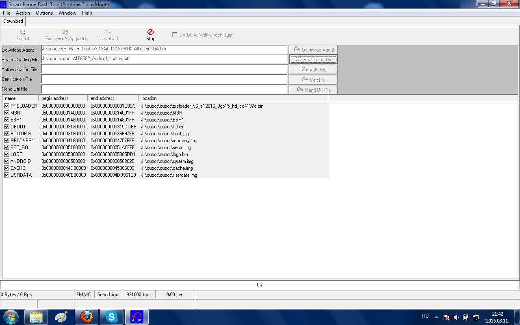520x325 pixels.
Task: Open the Windows Start menu
Action: coord(11,317)
